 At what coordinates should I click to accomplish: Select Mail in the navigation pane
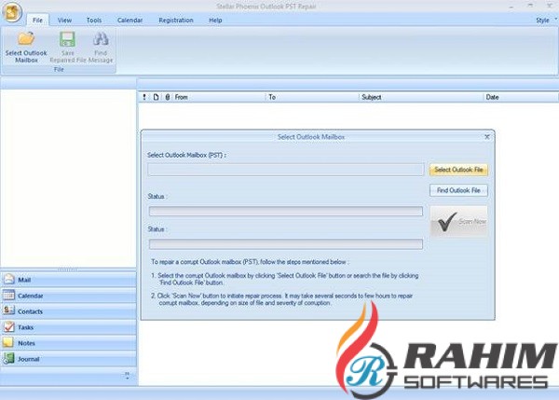[68, 280]
